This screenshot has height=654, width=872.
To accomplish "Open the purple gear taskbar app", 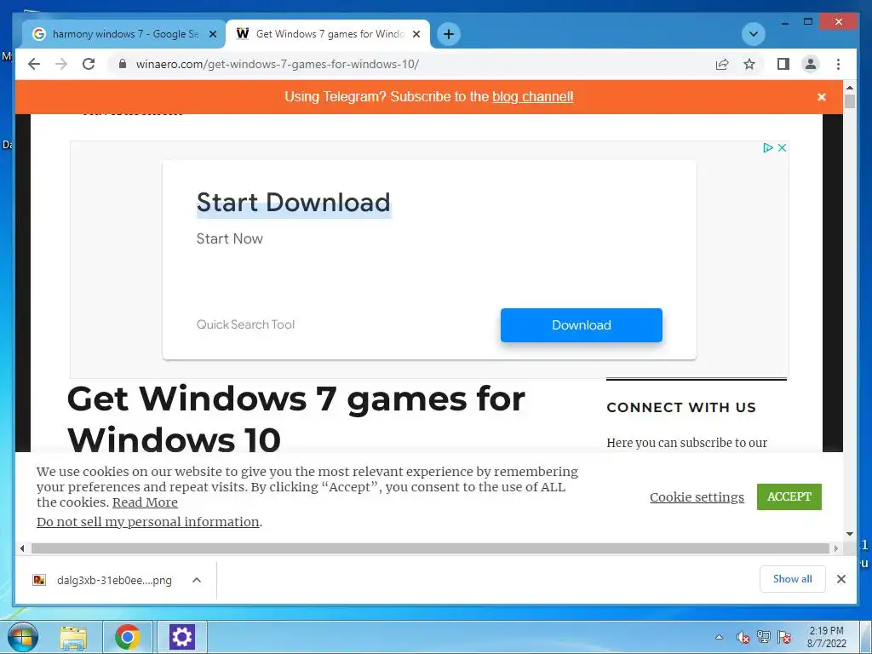I will tap(181, 637).
